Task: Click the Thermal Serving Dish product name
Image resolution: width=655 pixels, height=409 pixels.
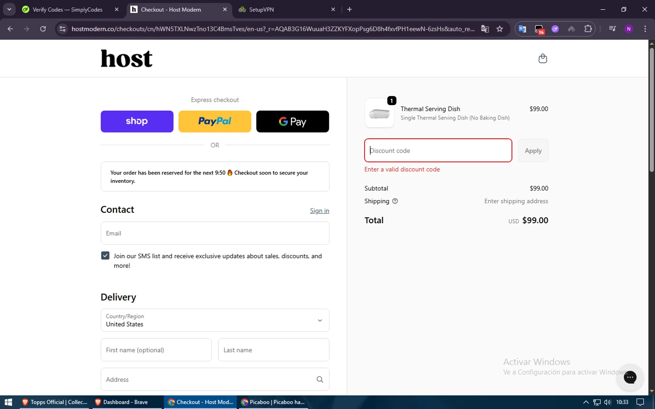Action: coord(430,109)
